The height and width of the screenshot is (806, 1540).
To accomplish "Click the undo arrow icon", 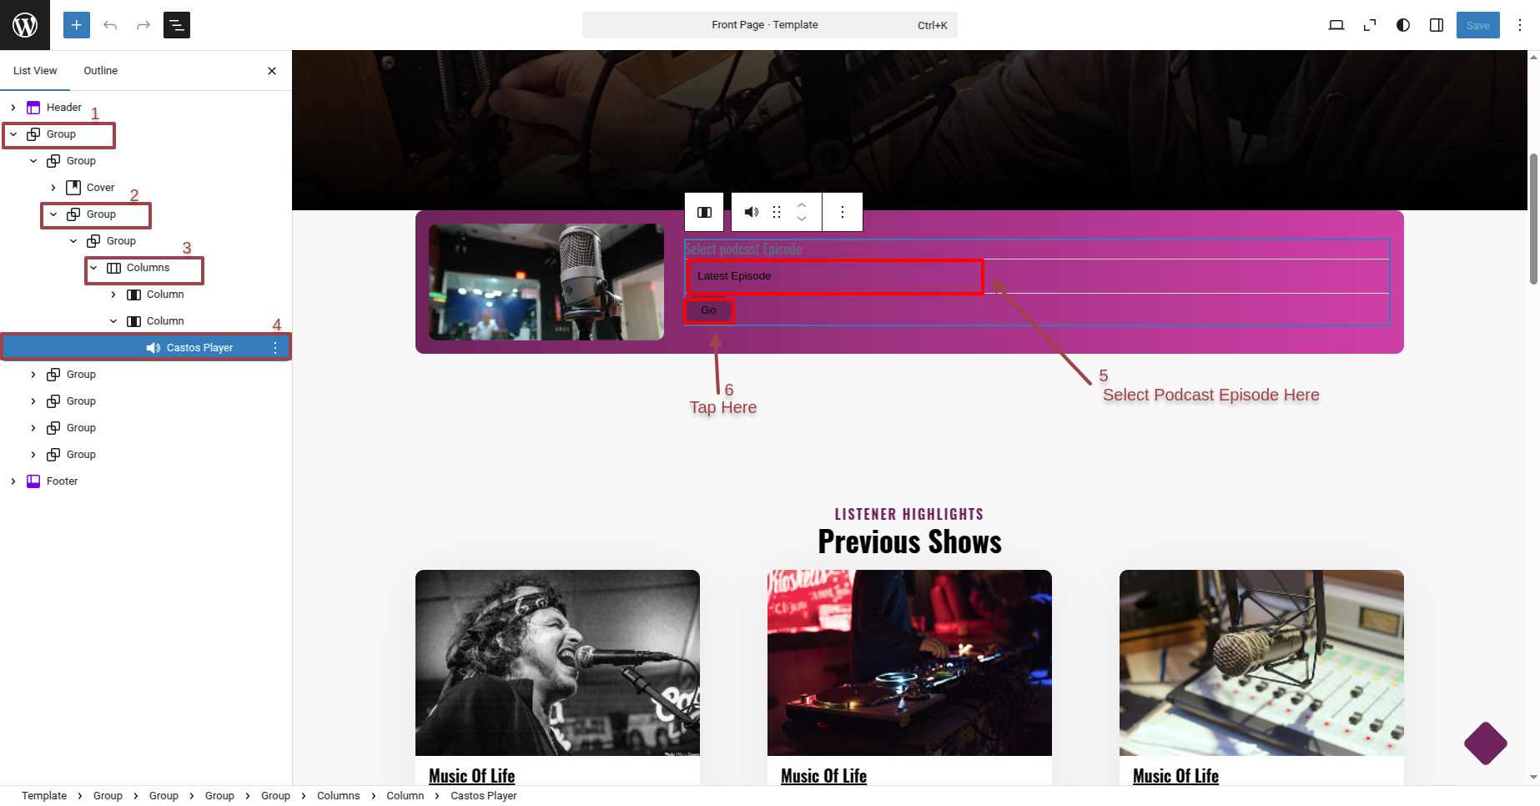I will click(x=110, y=25).
